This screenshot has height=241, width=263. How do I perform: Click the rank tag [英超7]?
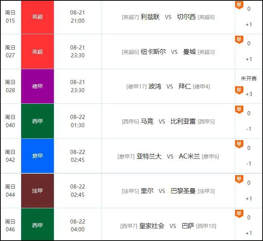click(130, 17)
